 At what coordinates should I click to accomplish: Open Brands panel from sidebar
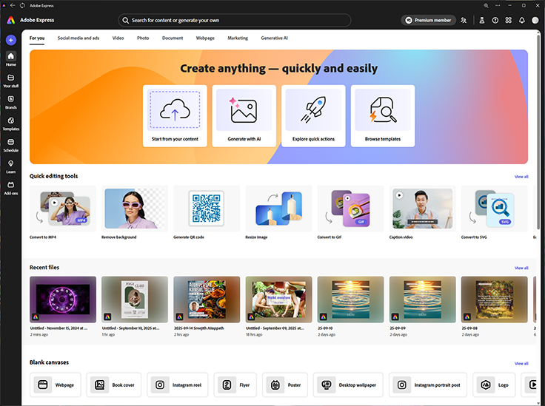tap(10, 101)
